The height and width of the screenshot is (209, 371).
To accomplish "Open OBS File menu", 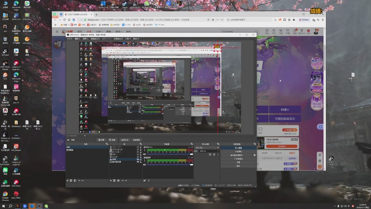I will pyautogui.click(x=69, y=39).
